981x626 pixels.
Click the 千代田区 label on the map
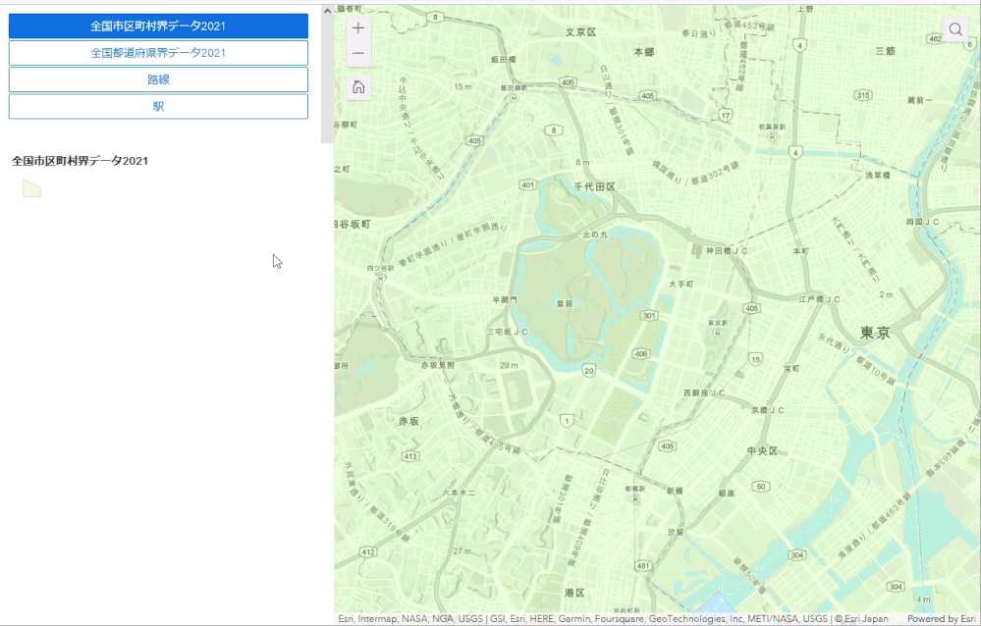click(x=594, y=186)
